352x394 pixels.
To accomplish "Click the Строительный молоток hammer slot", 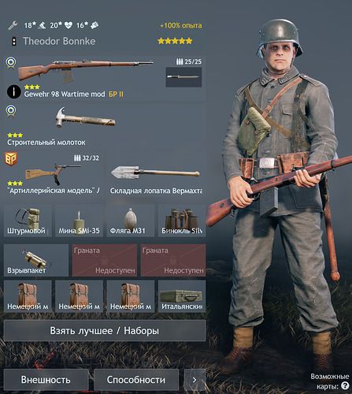I will 105,126.
